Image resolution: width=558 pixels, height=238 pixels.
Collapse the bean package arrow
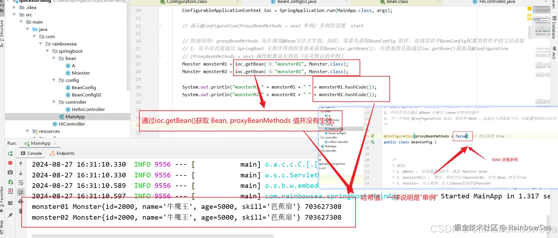click(x=54, y=58)
